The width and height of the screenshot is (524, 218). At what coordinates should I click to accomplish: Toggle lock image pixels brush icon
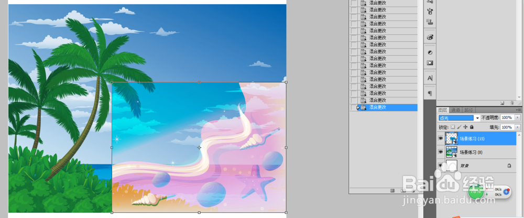click(x=459, y=127)
